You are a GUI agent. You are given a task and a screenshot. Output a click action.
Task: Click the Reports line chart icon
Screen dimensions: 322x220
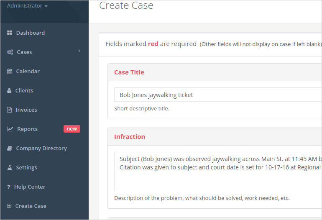(10, 129)
